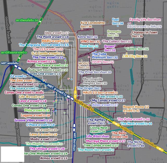Select 'IVORY รัชดา 32' label
The height and width of the screenshot is (163, 167).
click(x=103, y=62)
